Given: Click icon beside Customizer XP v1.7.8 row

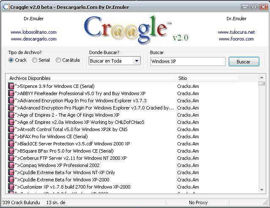Looking at the screenshot, I should coord(11,187).
